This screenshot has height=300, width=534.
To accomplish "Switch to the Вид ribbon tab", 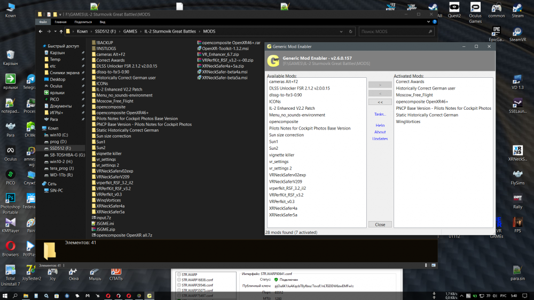I will pos(102,22).
